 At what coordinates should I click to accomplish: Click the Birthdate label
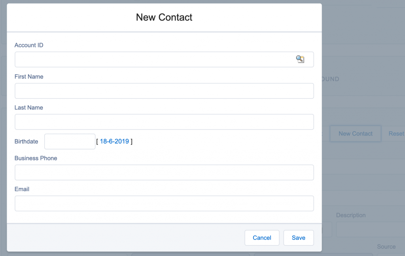(x=26, y=141)
